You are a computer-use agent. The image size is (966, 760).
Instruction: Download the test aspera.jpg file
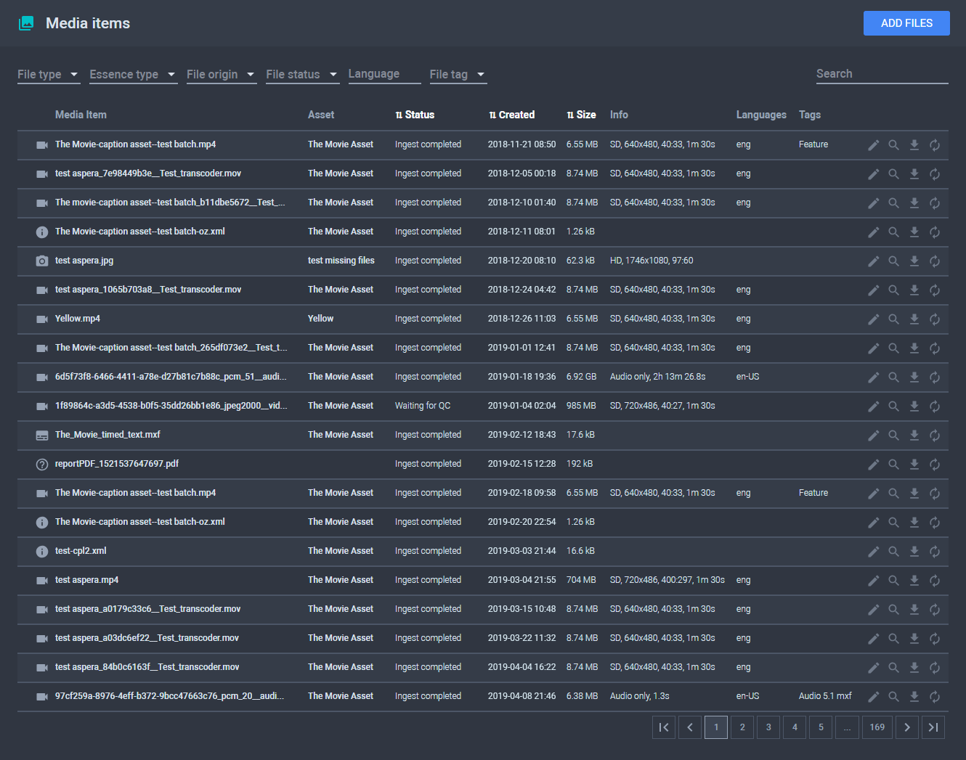[914, 261]
